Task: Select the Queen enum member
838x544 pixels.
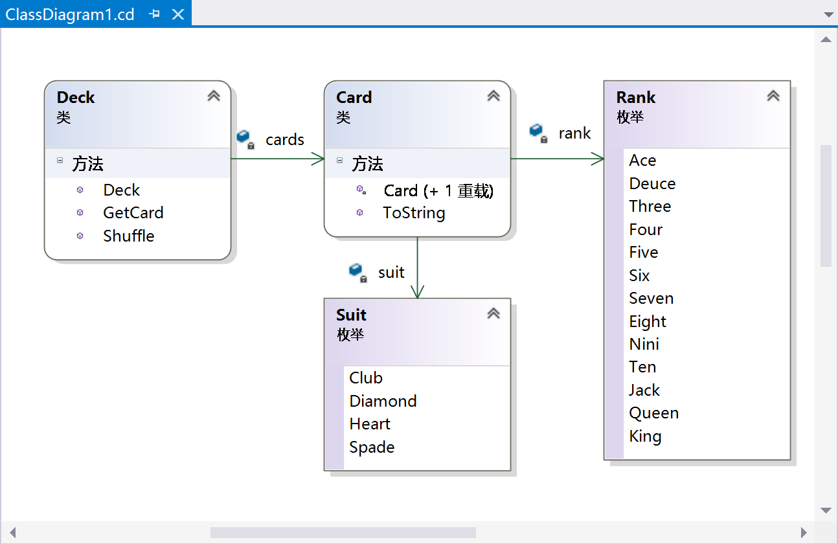Action: [x=654, y=413]
